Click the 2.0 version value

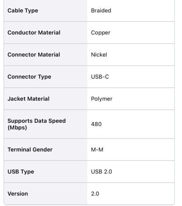95,194
